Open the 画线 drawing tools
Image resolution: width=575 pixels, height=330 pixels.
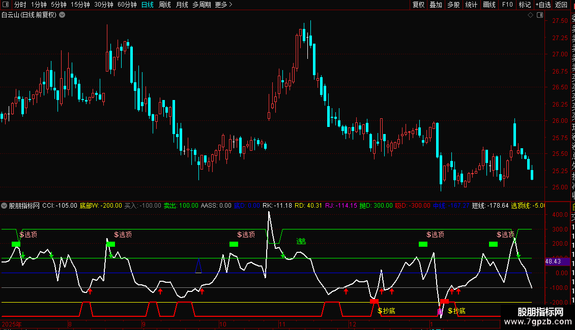(x=489, y=5)
